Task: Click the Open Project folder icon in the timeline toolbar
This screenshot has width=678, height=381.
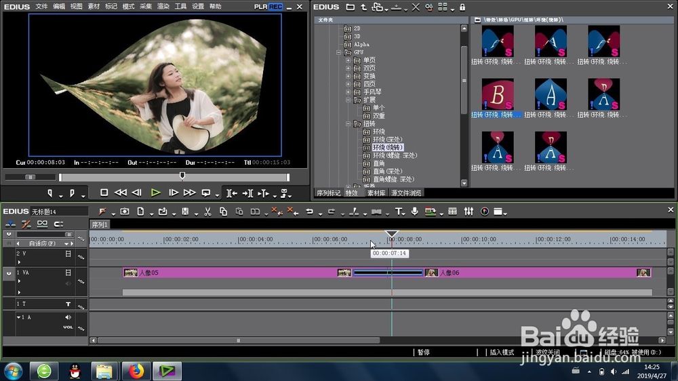Action: 163,212
